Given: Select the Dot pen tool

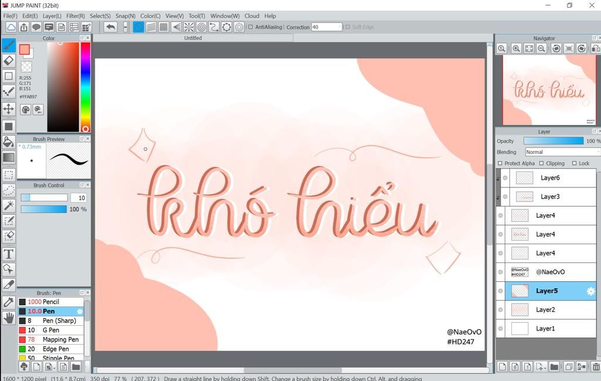Looking at the screenshot, I should point(9,92).
